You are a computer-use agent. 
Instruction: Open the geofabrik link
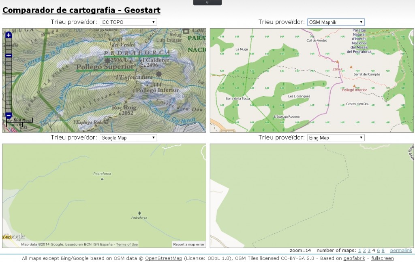[x=354, y=258]
